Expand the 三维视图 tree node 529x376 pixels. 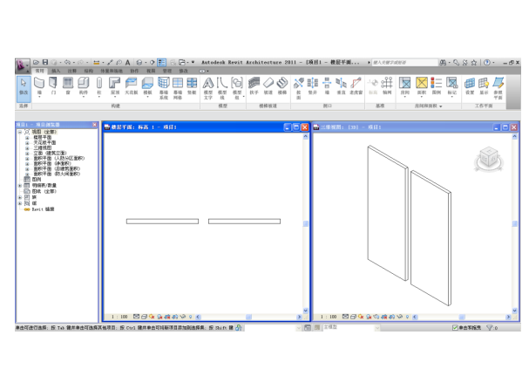(27, 148)
